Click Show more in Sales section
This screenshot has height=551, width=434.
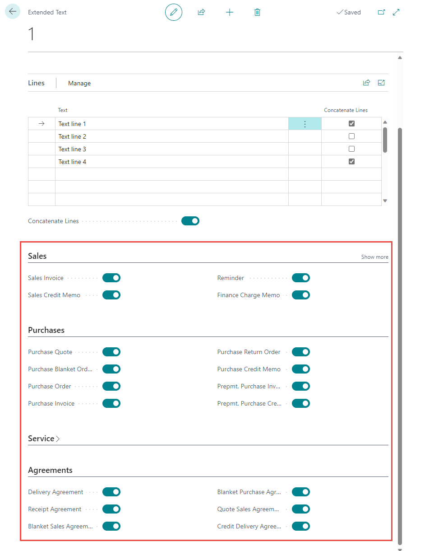tap(374, 257)
